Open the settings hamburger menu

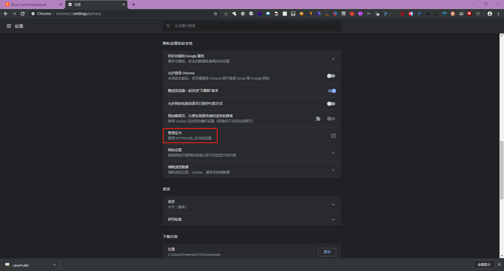(x=9, y=26)
